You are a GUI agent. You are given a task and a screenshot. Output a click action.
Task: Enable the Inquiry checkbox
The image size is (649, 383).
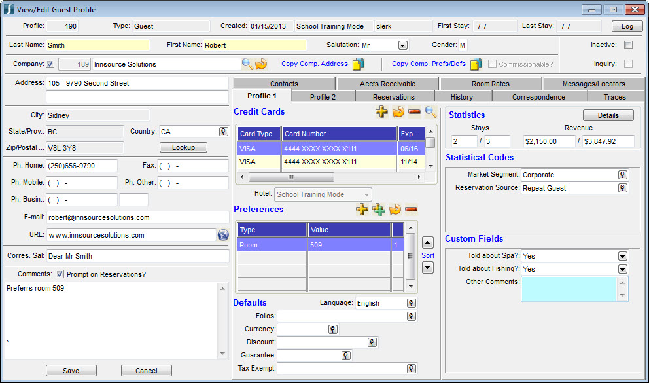point(628,64)
